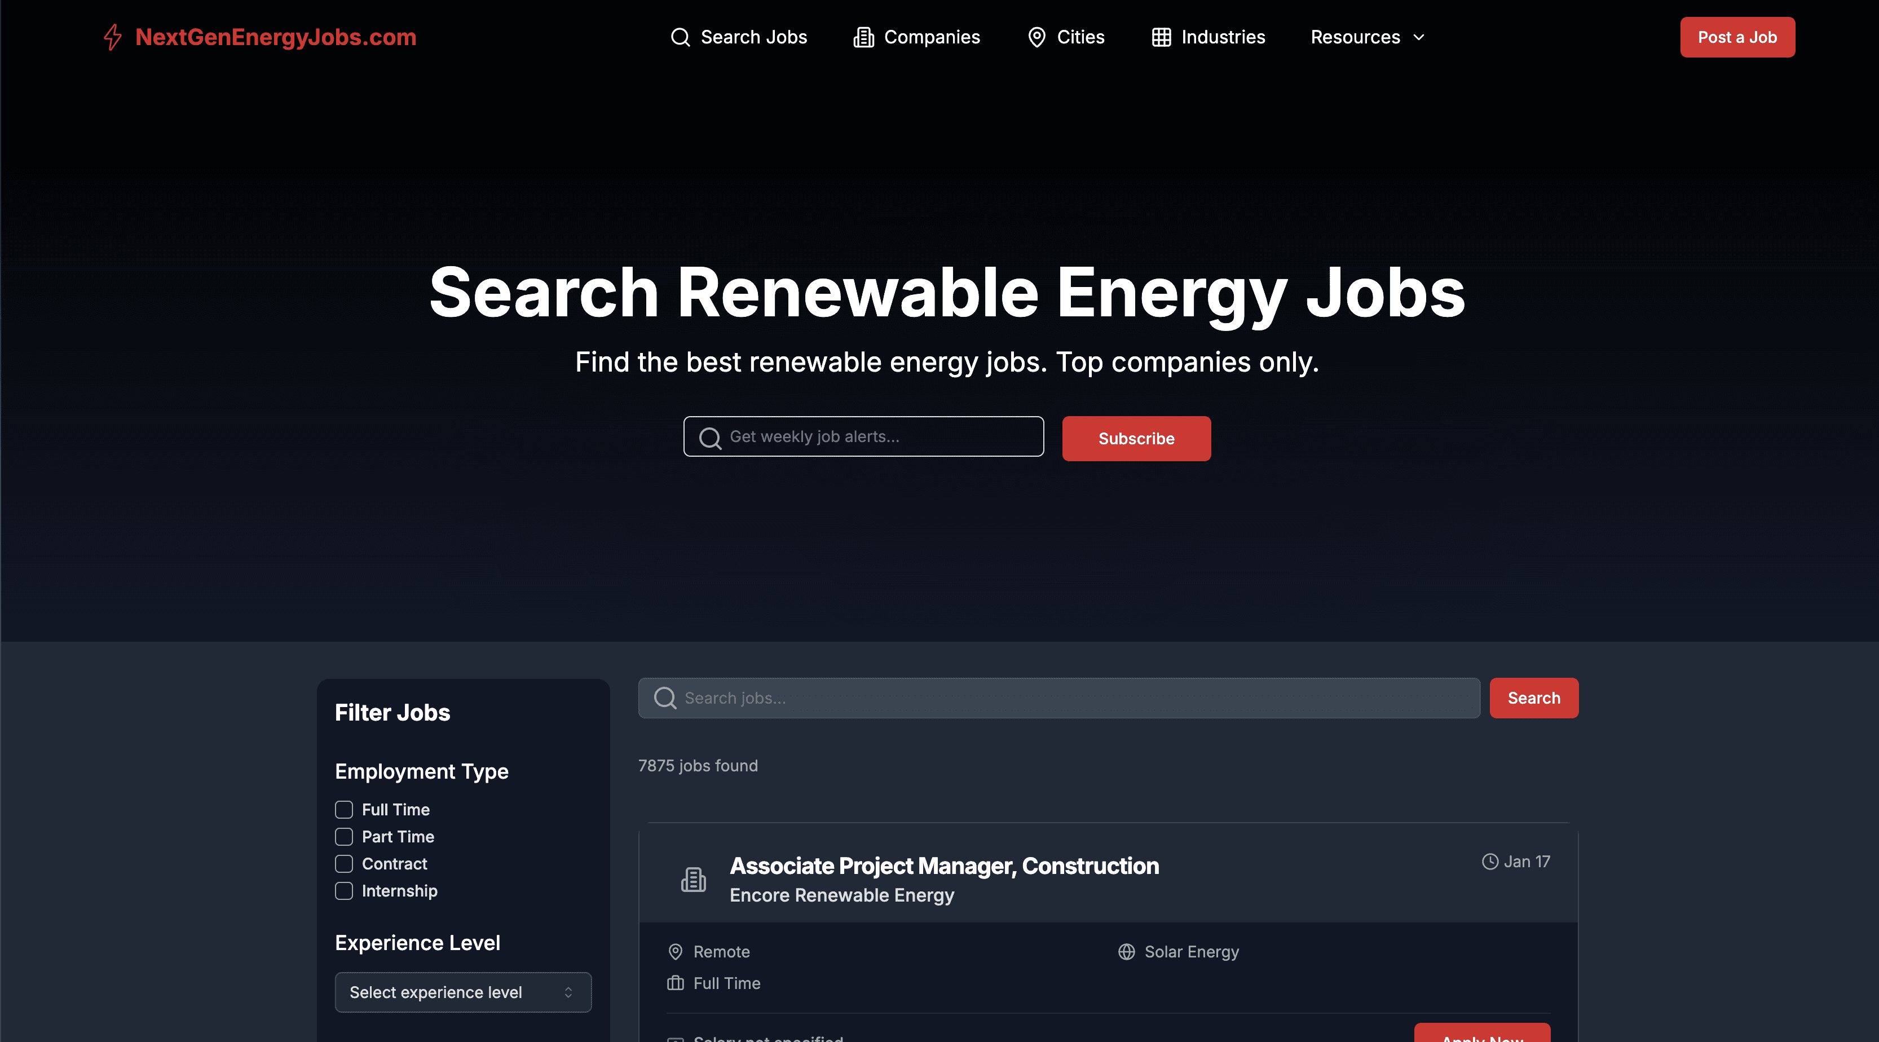Click the grid icon beside Industries
This screenshot has height=1042, width=1879.
(1161, 37)
